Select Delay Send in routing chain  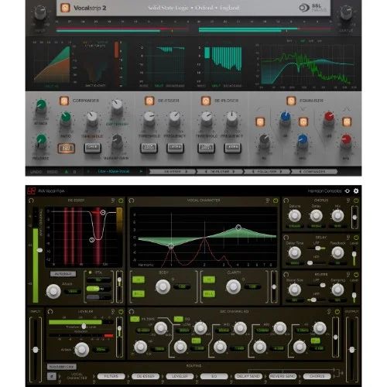[x=248, y=376]
